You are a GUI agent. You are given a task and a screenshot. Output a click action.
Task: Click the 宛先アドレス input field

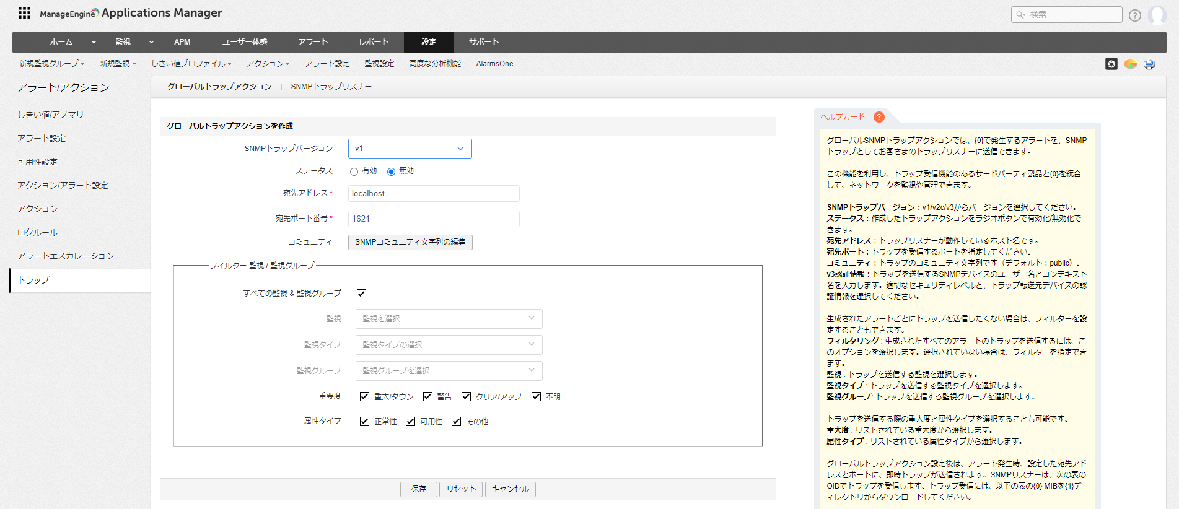pyautogui.click(x=434, y=194)
